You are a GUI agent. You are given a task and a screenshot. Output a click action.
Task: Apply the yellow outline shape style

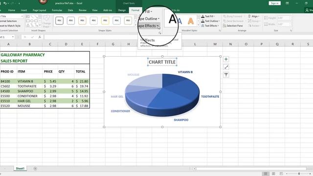click(105, 21)
